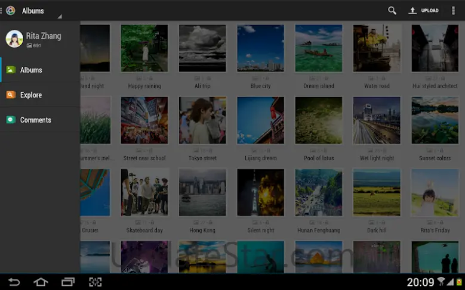
Task: Tap Rita Zhang's profile avatar
Action: pyautogui.click(x=14, y=39)
